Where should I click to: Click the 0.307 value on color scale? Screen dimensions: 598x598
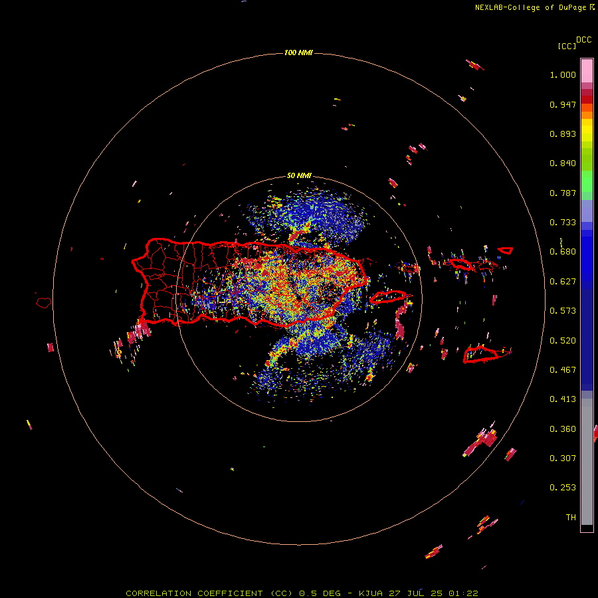pos(563,458)
